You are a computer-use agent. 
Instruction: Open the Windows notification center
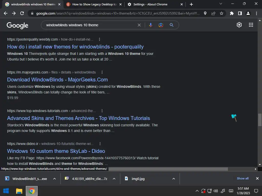(x=256, y=191)
